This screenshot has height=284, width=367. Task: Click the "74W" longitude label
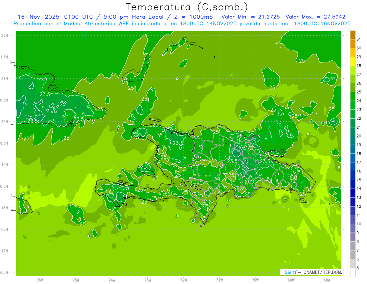click(x=112, y=280)
